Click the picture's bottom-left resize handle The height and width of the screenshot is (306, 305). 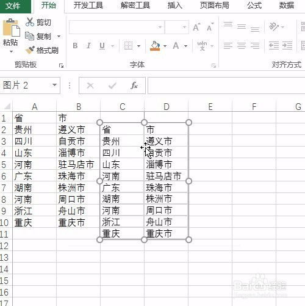[99, 240]
